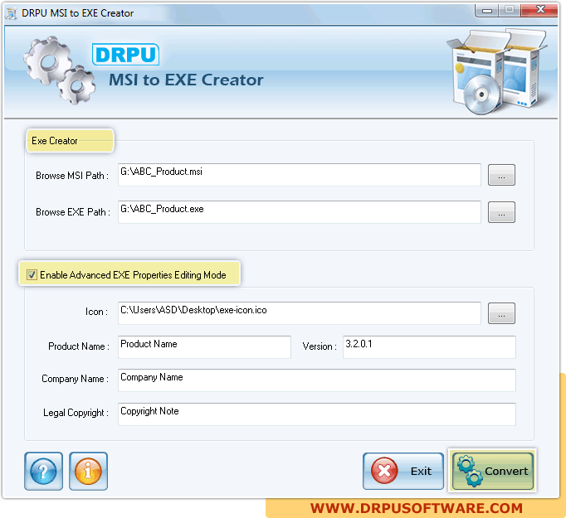Click the Exit button
The image size is (566, 518).
pos(403,471)
